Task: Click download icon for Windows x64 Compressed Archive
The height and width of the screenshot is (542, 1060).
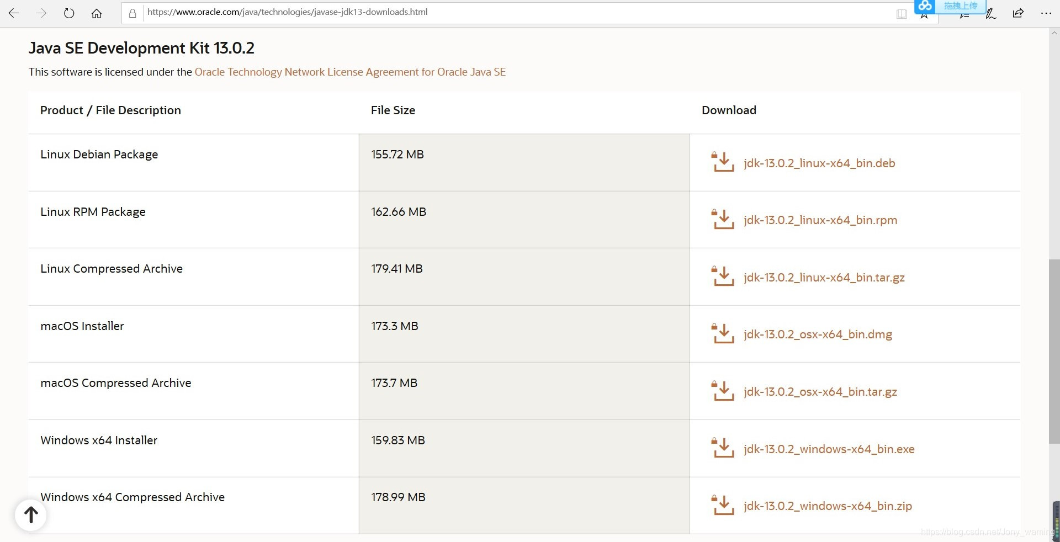Action: tap(723, 505)
